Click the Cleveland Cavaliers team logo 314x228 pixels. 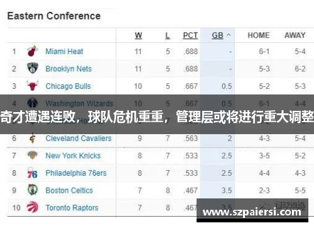[33, 138]
